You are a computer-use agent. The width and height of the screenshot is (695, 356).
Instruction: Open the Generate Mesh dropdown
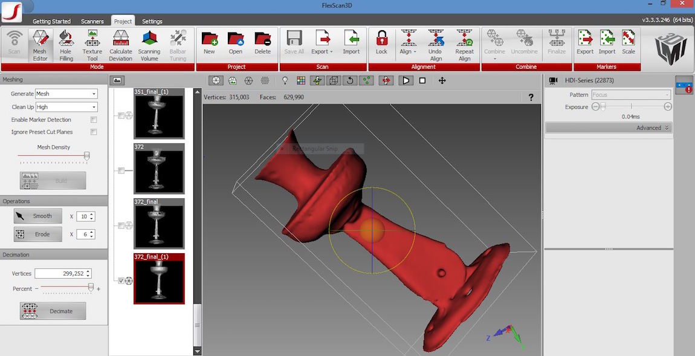66,94
